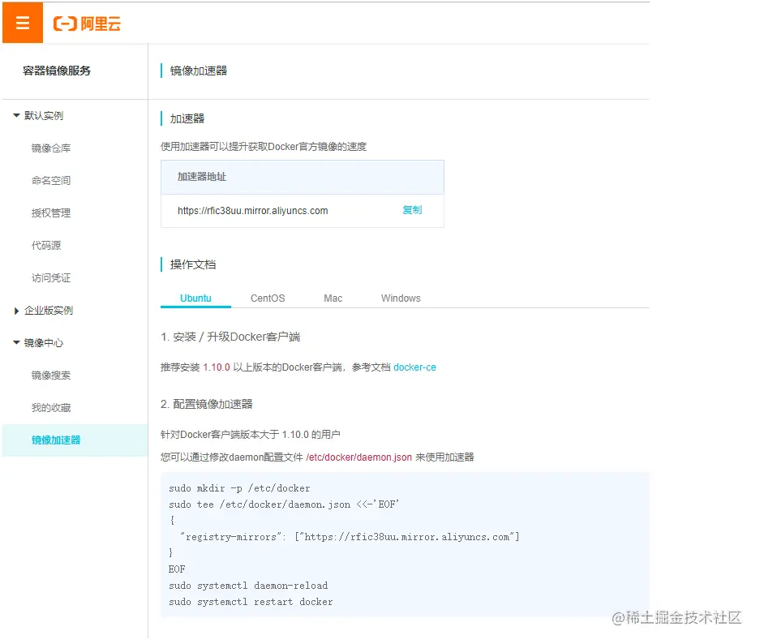This screenshot has width=760, height=644.
Task: Open the orange hamburger menu
Action: [22, 23]
